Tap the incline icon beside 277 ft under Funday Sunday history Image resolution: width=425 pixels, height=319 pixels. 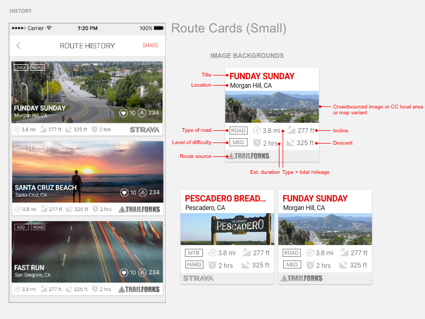click(44, 129)
